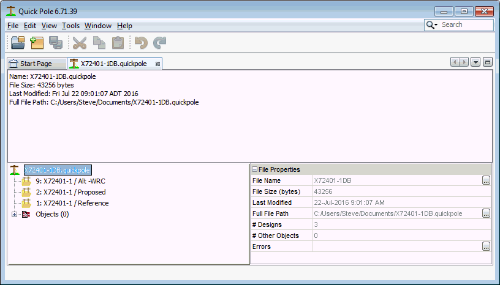This screenshot has width=500, height=285.
Task: Click the # Other Objects value 0
Action: coord(316,235)
